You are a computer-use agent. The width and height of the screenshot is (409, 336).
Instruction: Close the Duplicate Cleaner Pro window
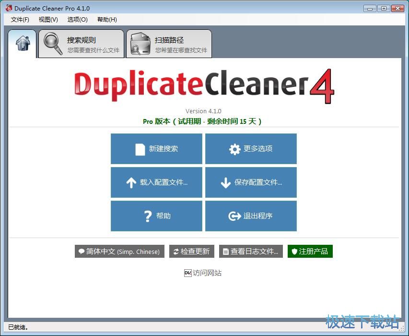(398, 8)
